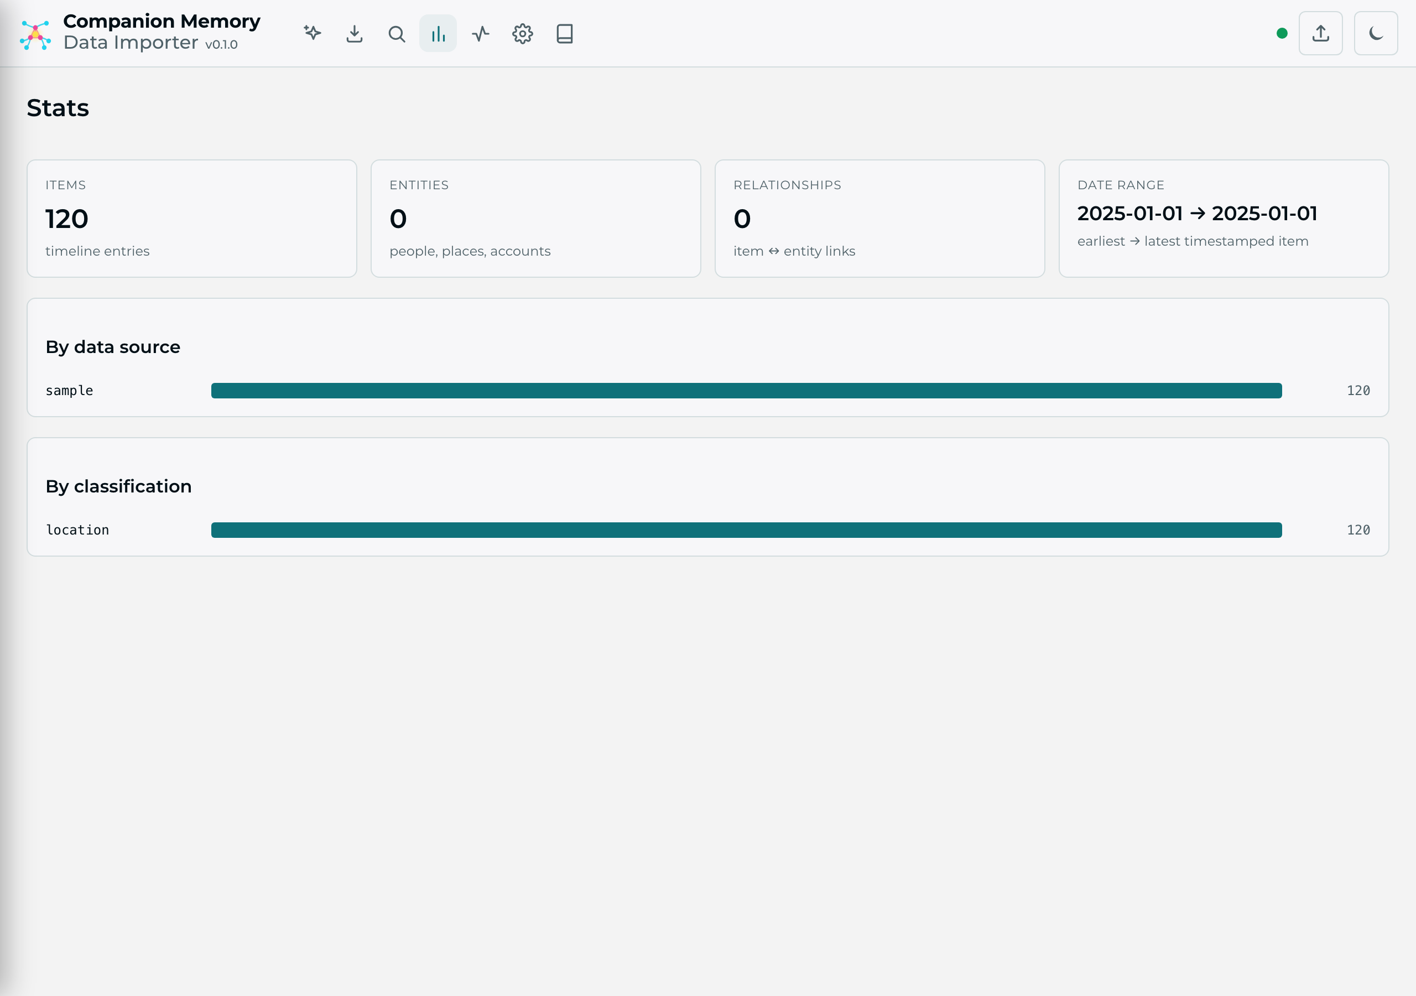Viewport: 1416px width, 996px height.
Task: Click the 2025-01-01 date range value
Action: [1197, 214]
